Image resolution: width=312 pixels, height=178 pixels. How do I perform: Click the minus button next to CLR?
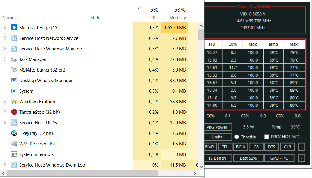click(x=302, y=147)
